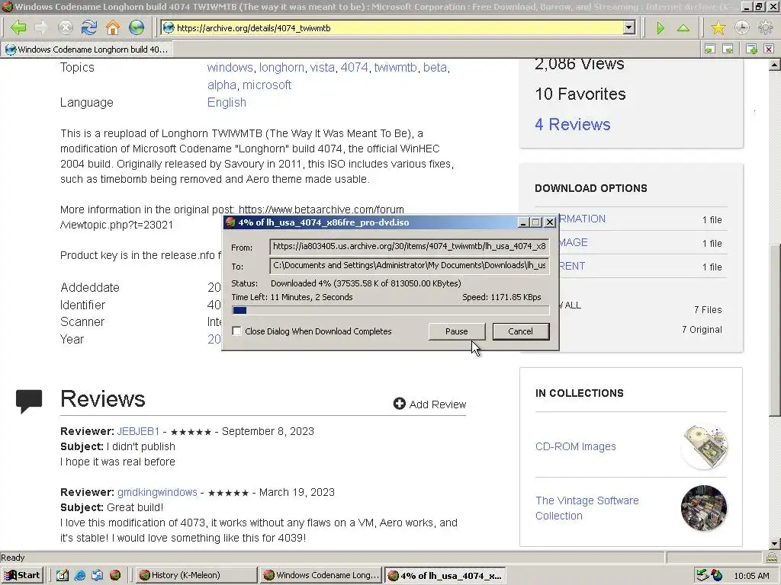Open reviewer gmdkingwindows profile link
Screen dimensions: 781x585
coord(157,493)
